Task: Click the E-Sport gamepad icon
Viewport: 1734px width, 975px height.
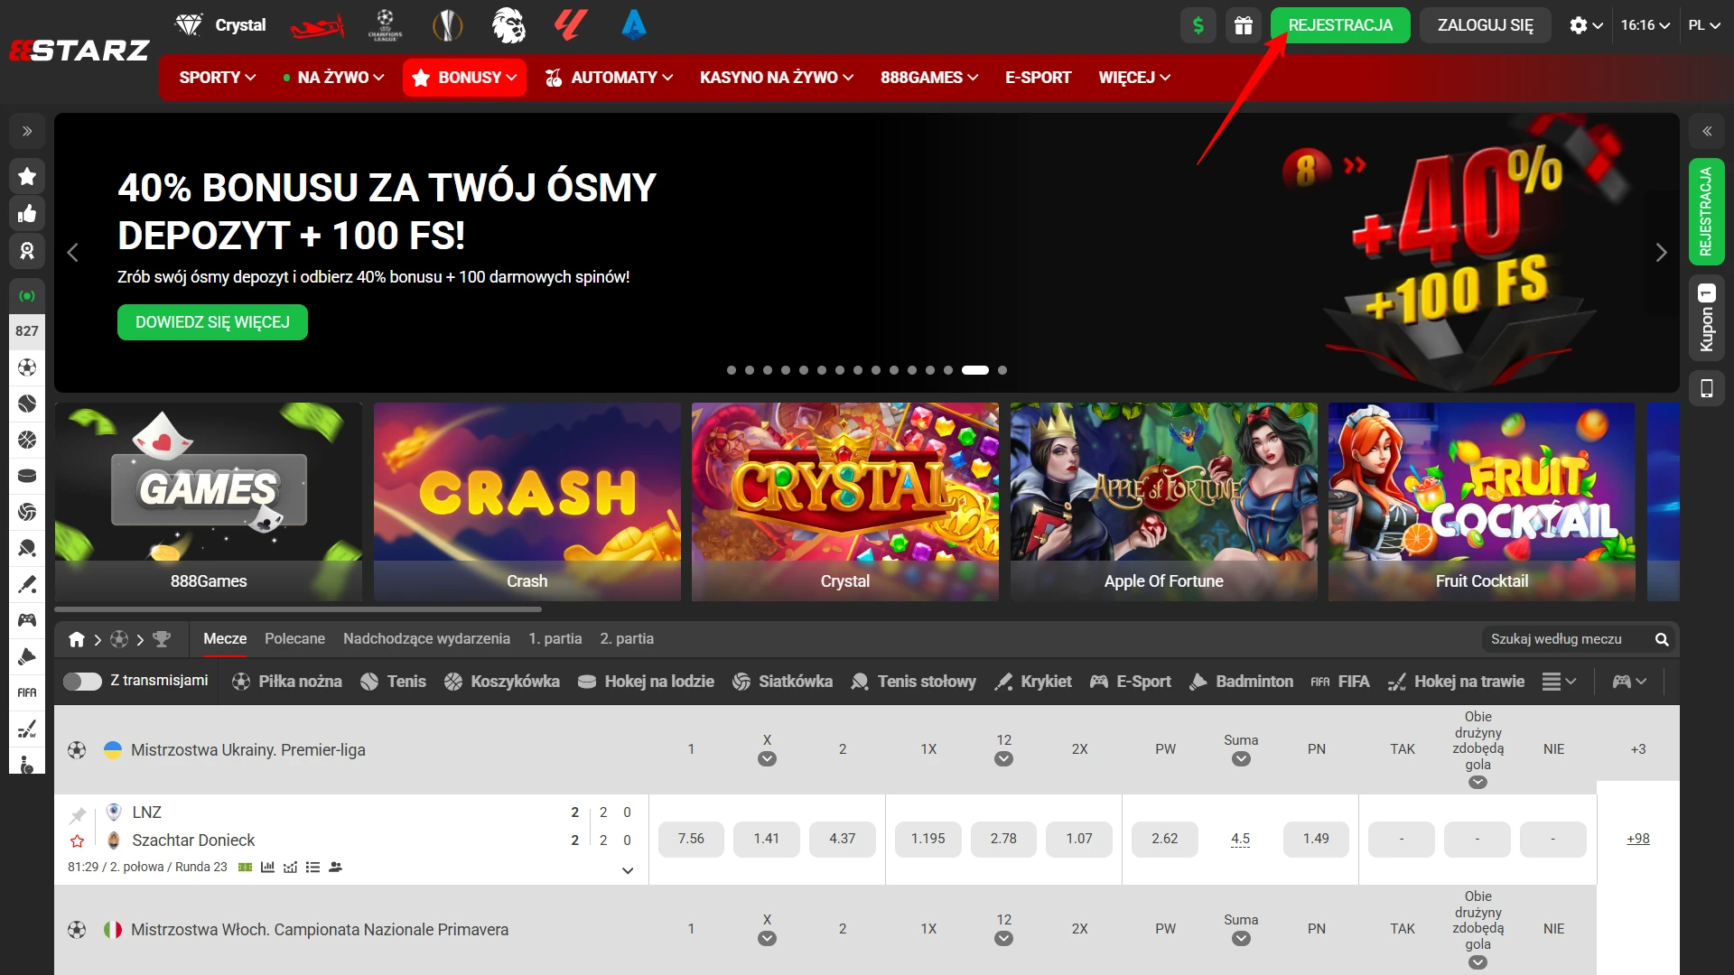Action: pyautogui.click(x=1098, y=682)
